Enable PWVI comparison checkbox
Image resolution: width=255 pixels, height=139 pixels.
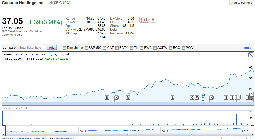point(183,48)
